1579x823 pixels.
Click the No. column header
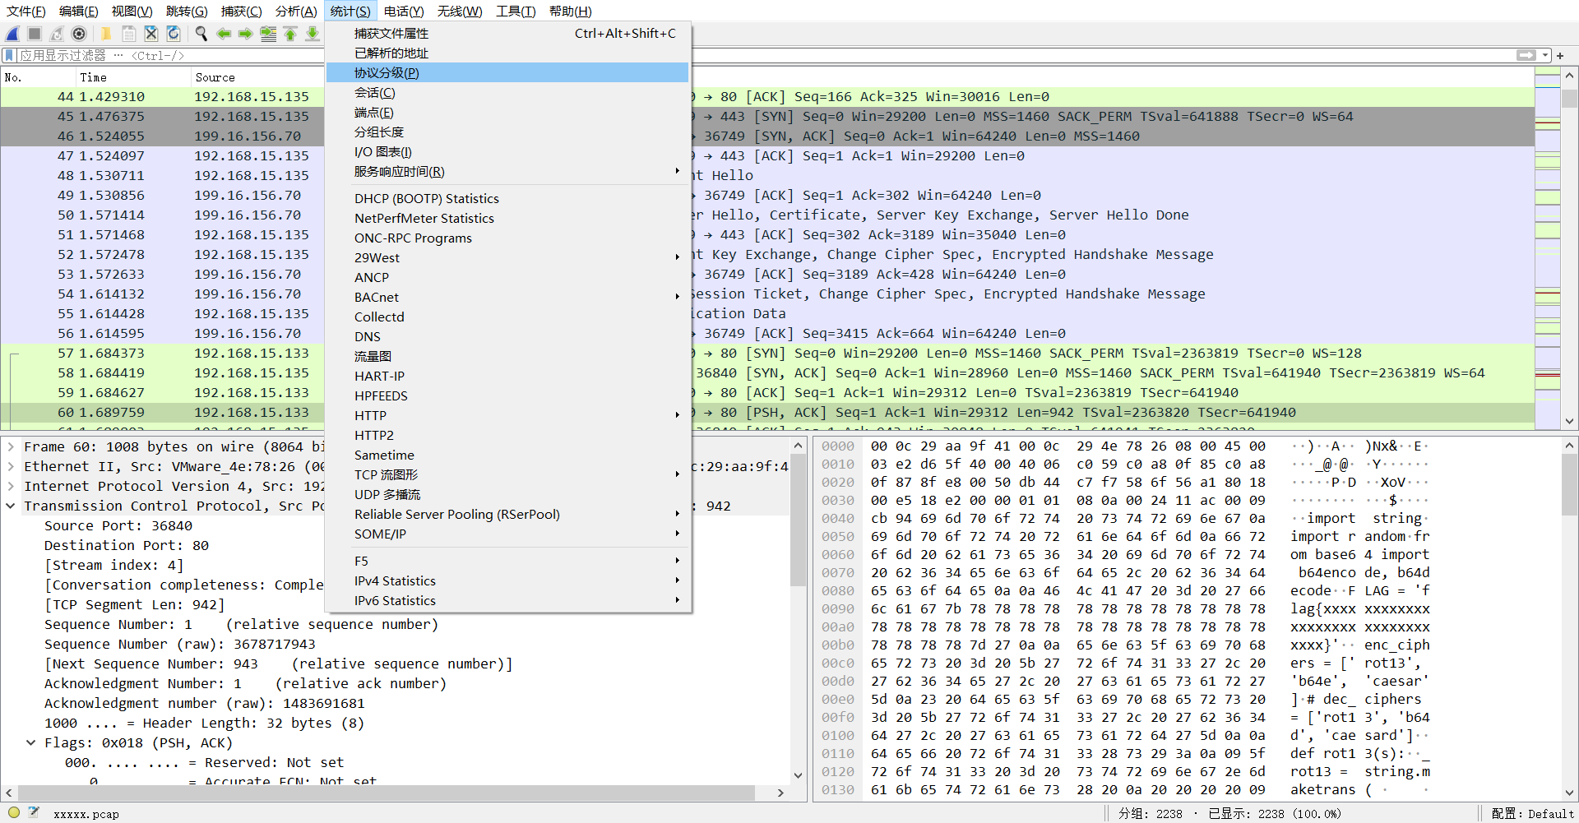click(x=38, y=77)
